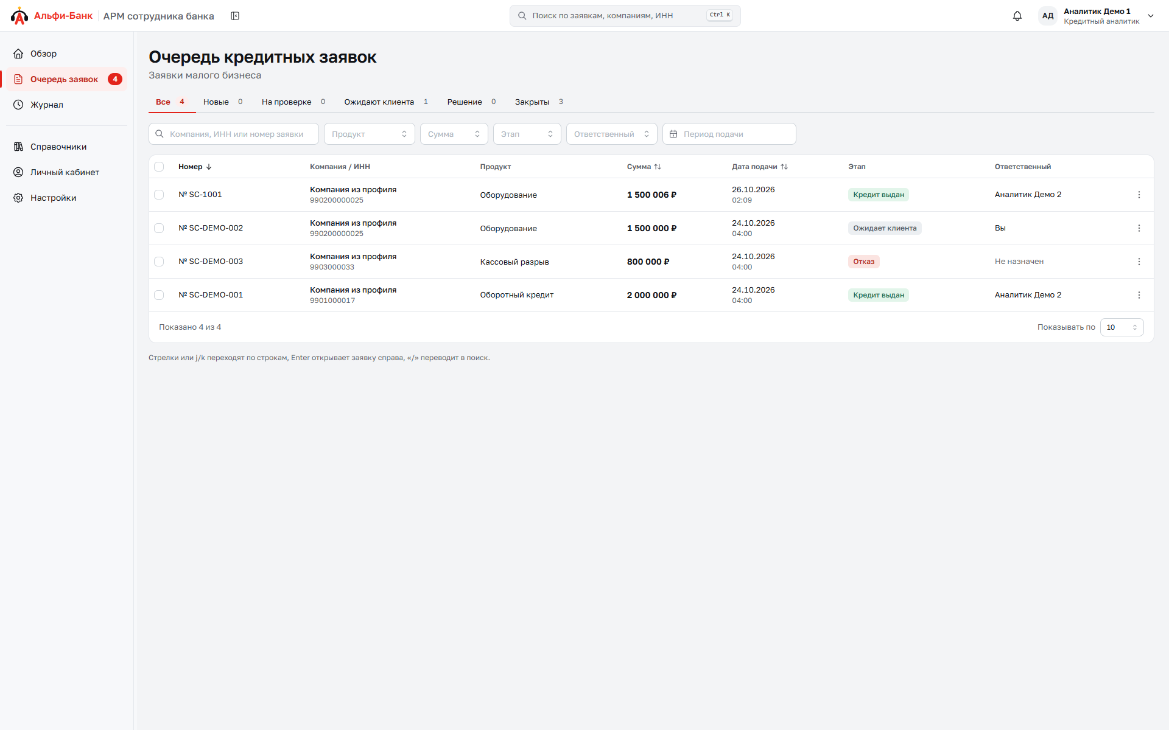Select all rows checkbox in header
This screenshot has width=1169, height=730.
[159, 167]
